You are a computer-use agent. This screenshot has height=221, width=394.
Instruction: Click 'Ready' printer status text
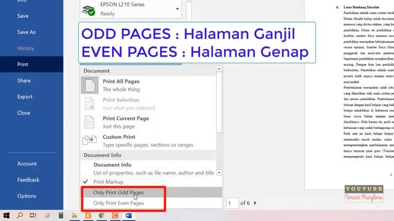point(107,14)
